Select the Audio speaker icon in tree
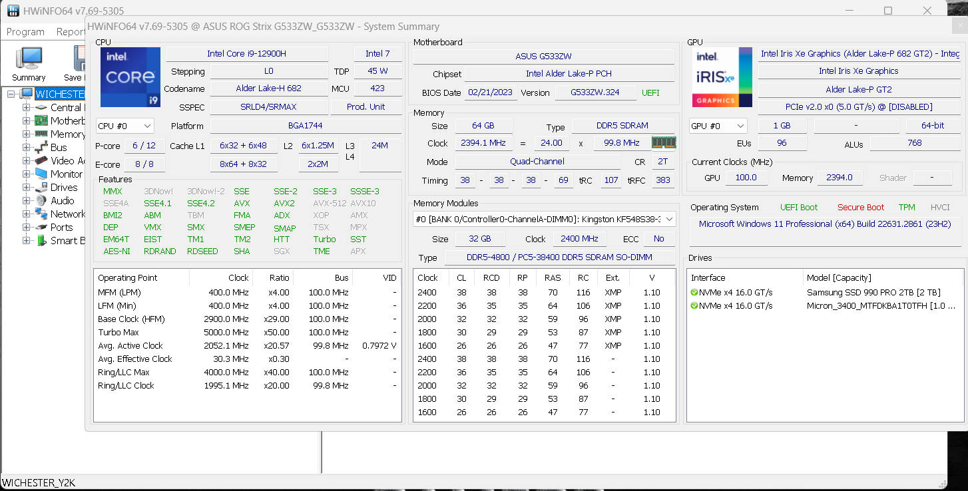Image resolution: width=968 pixels, height=491 pixels. click(x=41, y=201)
